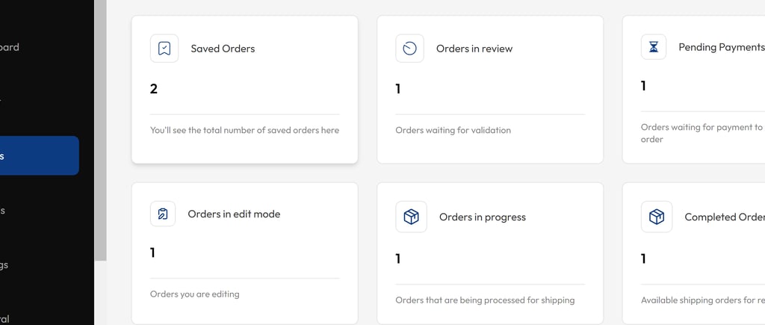Image resolution: width=765 pixels, height=325 pixels.
Task: Click the "Orders you are editing" text
Action: click(194, 294)
